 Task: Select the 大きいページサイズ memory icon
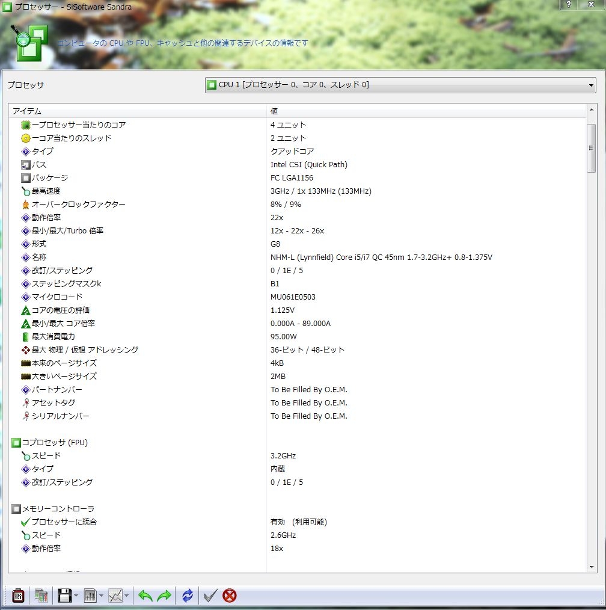pyautogui.click(x=26, y=377)
